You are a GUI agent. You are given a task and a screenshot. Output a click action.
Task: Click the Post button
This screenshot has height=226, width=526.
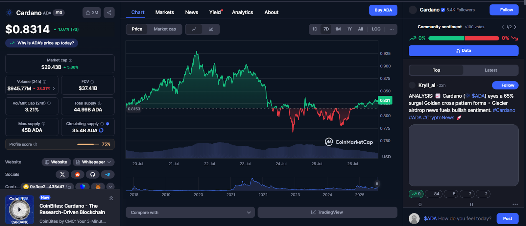coord(508,219)
